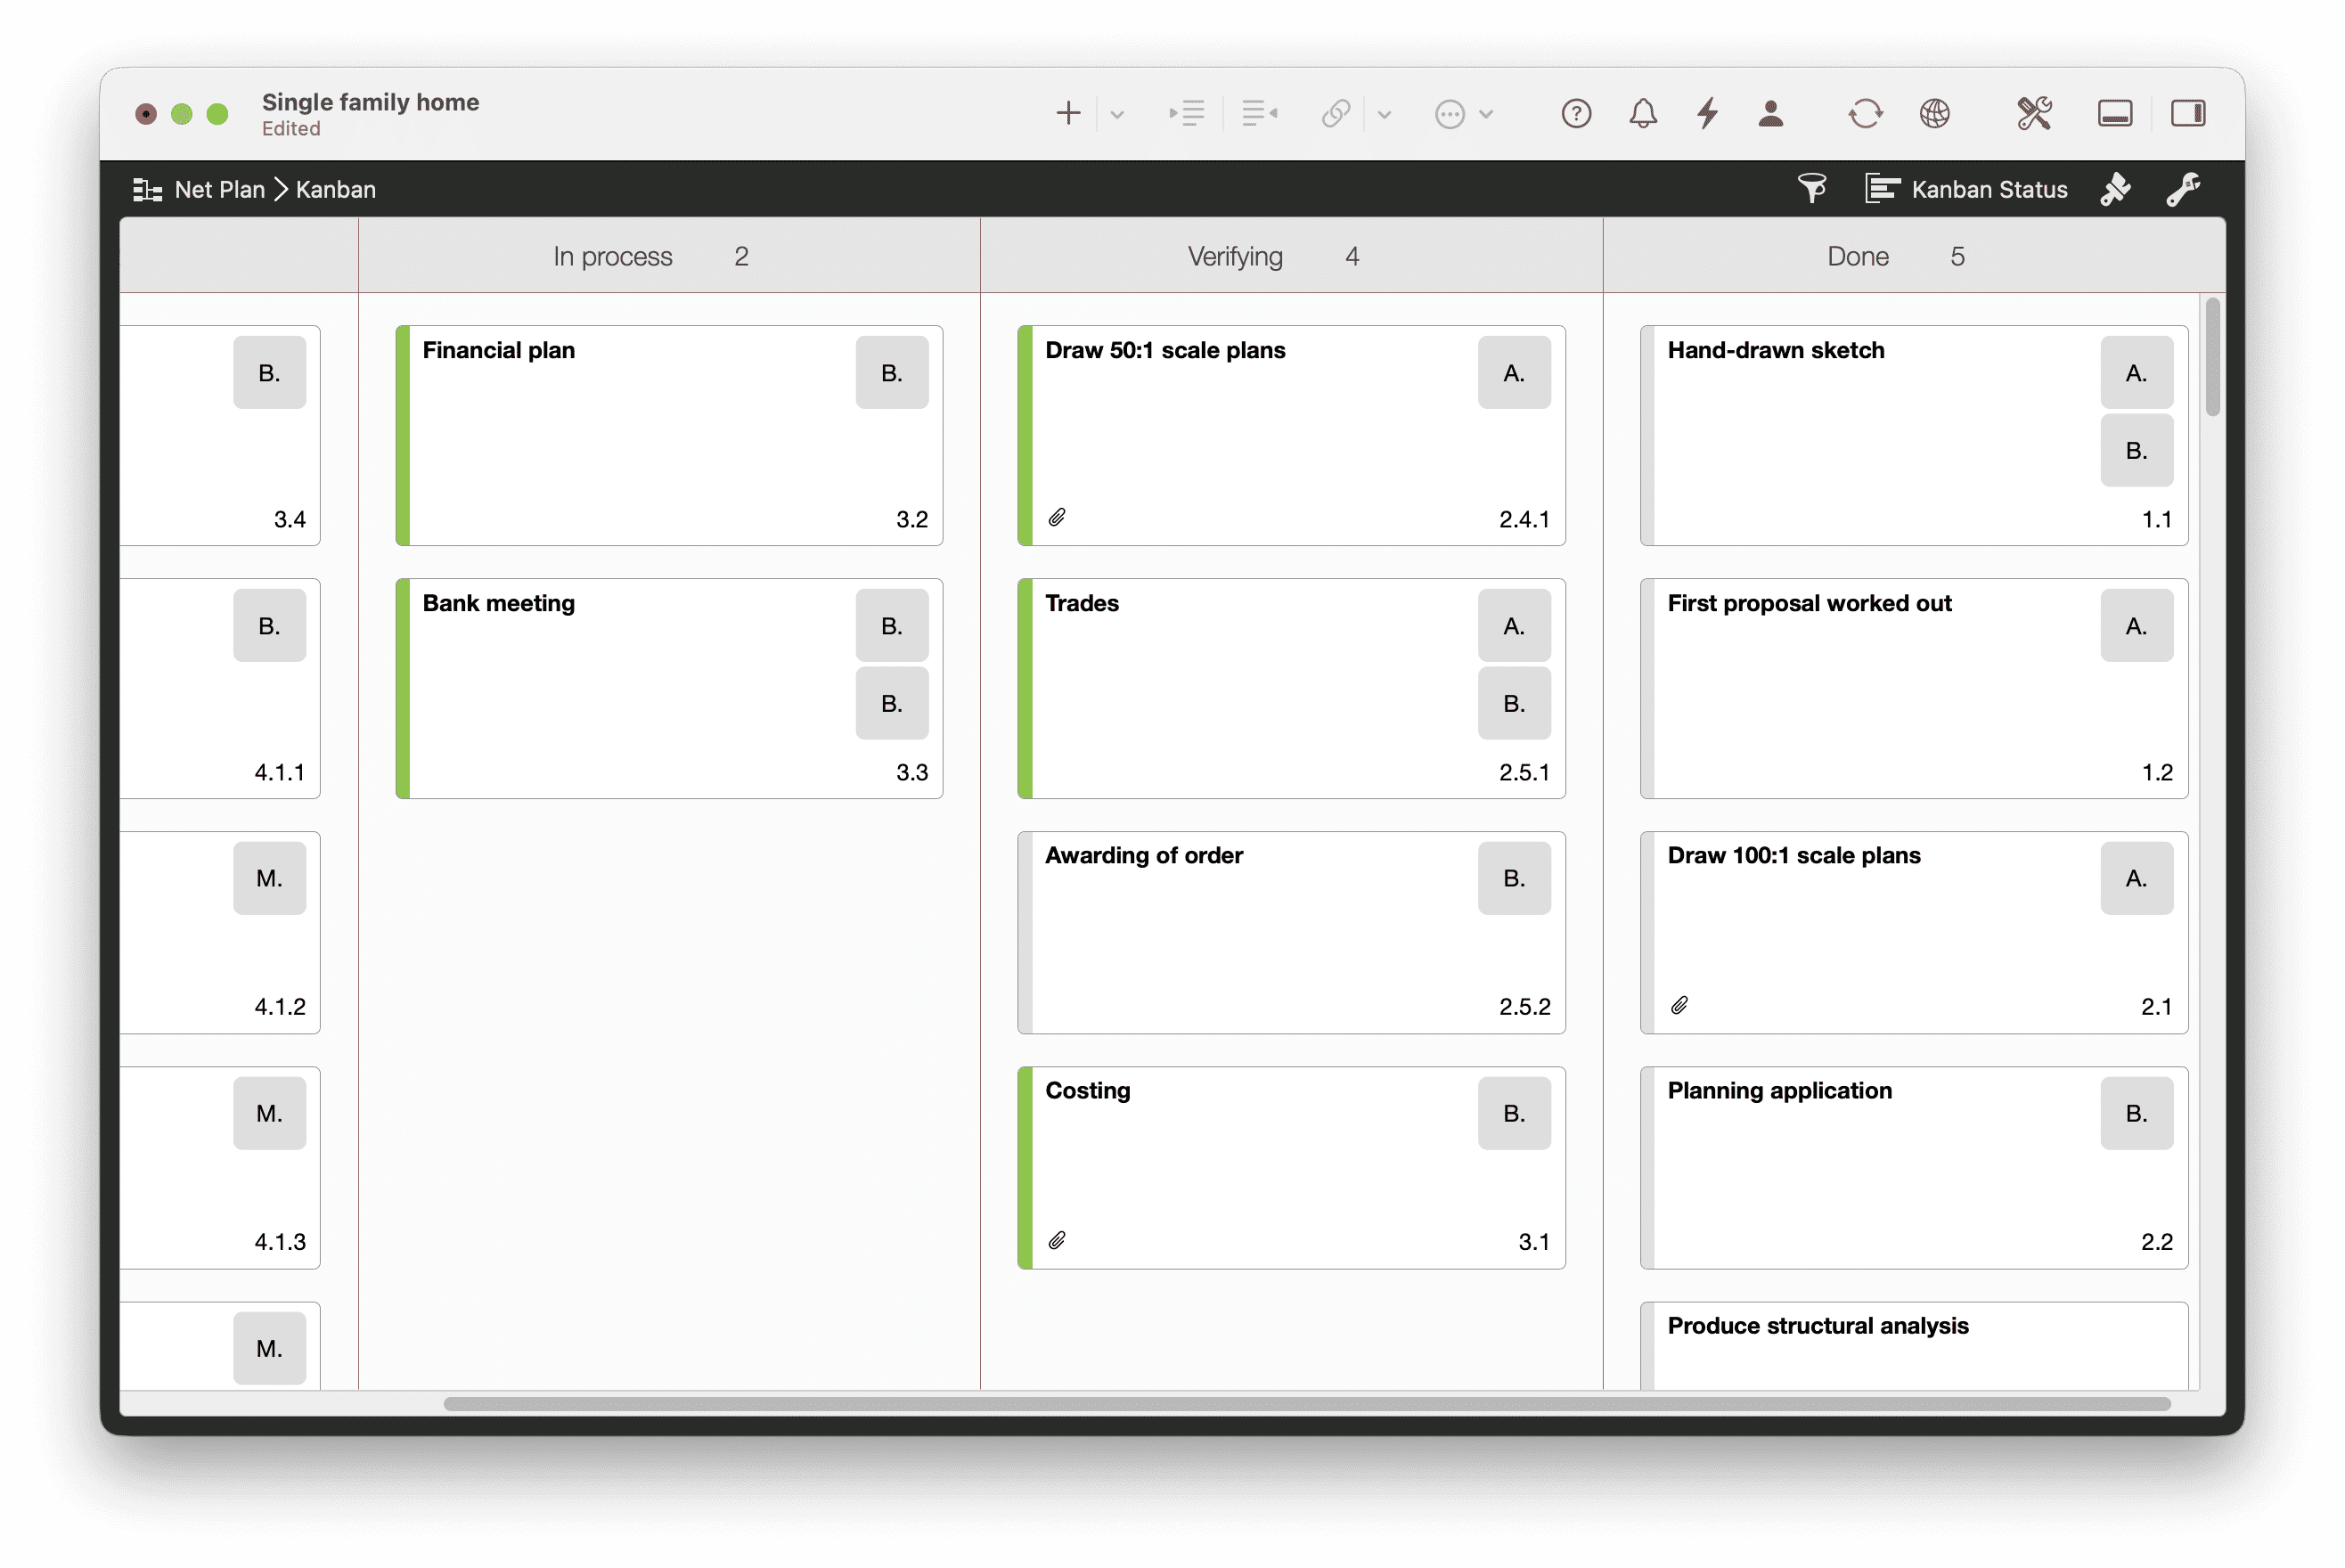This screenshot has width=2345, height=1568.
Task: Click the Awarding of order card title
Action: pyautogui.click(x=1143, y=855)
